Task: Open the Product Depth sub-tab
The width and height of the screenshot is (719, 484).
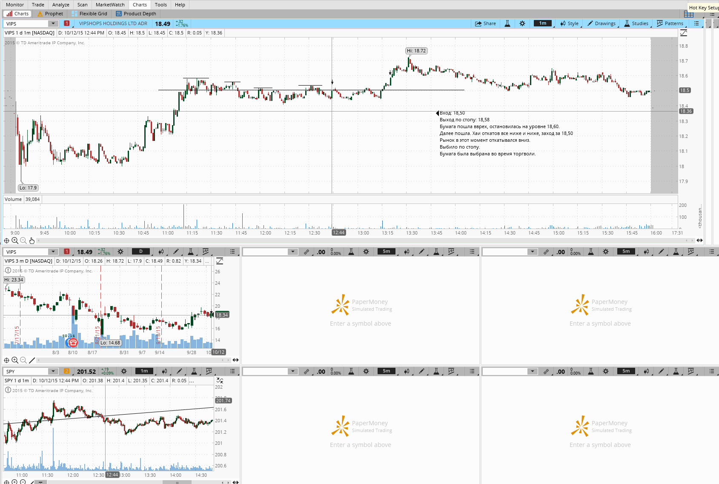Action: (x=136, y=14)
